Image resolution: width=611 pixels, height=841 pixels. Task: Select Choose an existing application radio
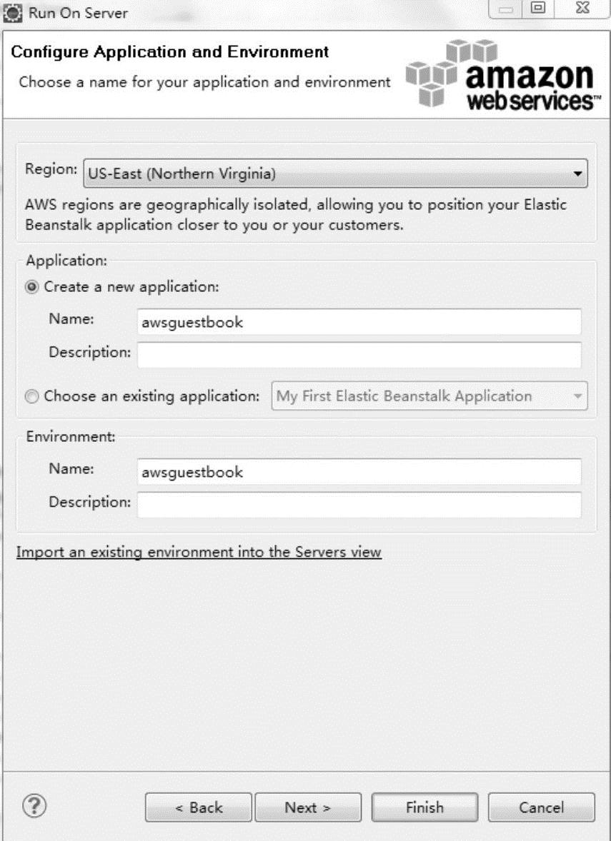32,396
